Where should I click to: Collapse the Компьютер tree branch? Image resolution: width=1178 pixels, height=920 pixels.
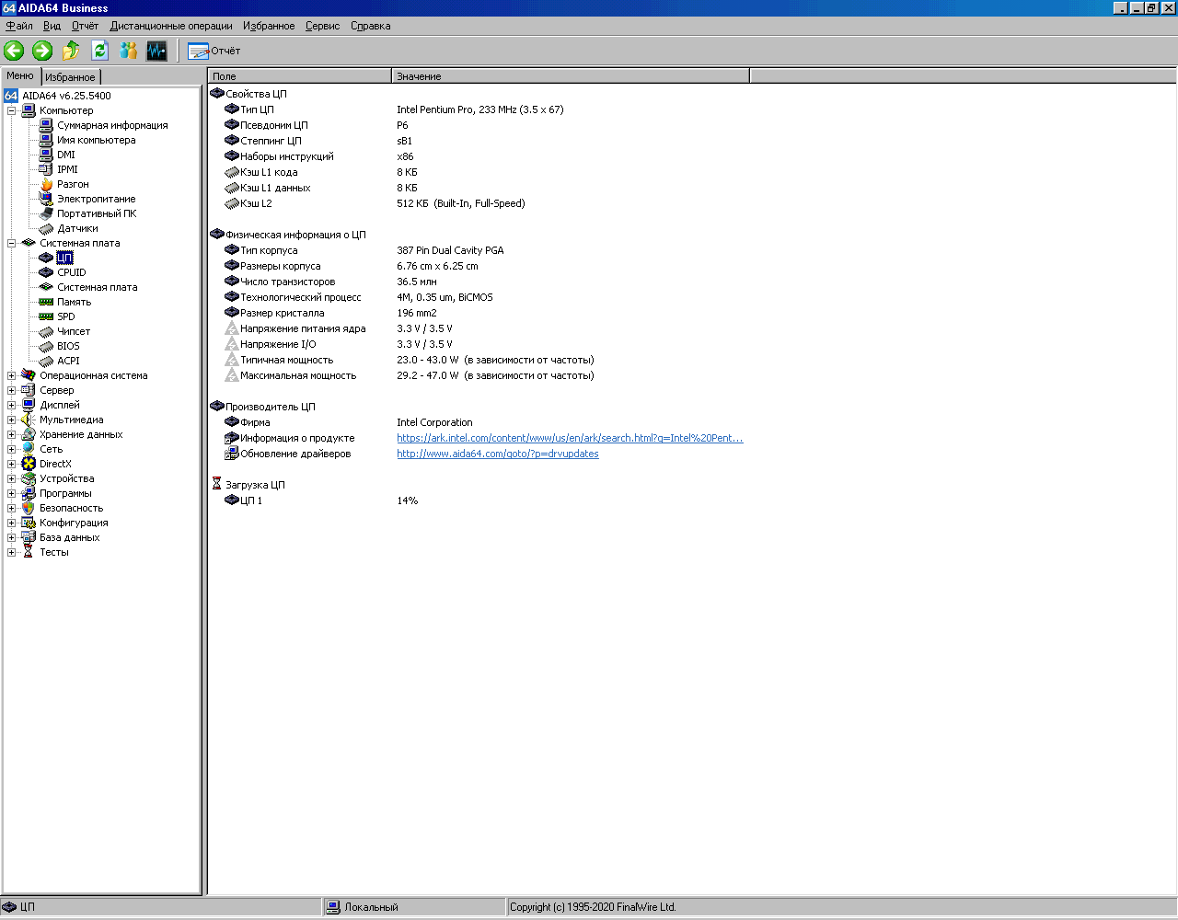(12, 110)
